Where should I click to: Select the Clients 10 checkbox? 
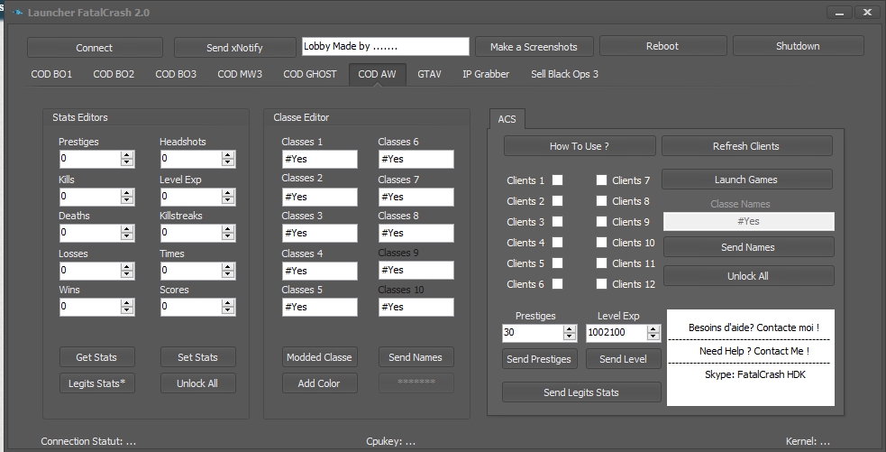[x=601, y=242]
